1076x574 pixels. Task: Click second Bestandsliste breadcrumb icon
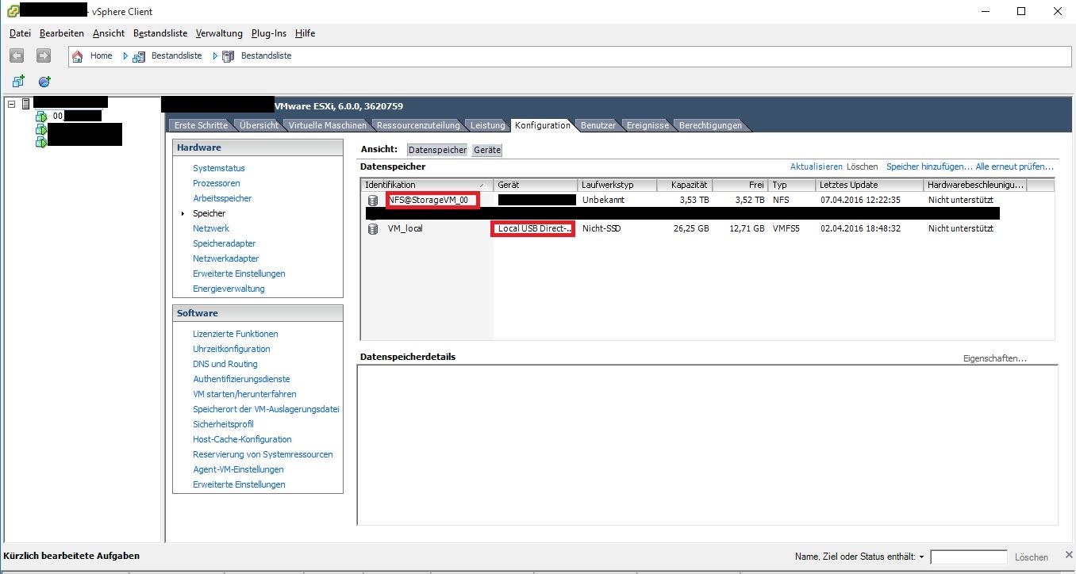coord(229,56)
